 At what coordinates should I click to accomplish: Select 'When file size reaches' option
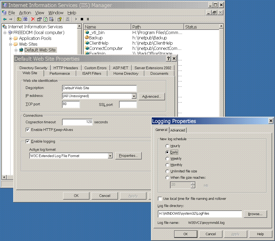167,177
